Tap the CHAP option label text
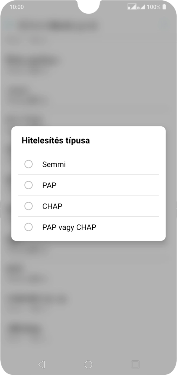Screen dimensions: 177x375 point(52,206)
